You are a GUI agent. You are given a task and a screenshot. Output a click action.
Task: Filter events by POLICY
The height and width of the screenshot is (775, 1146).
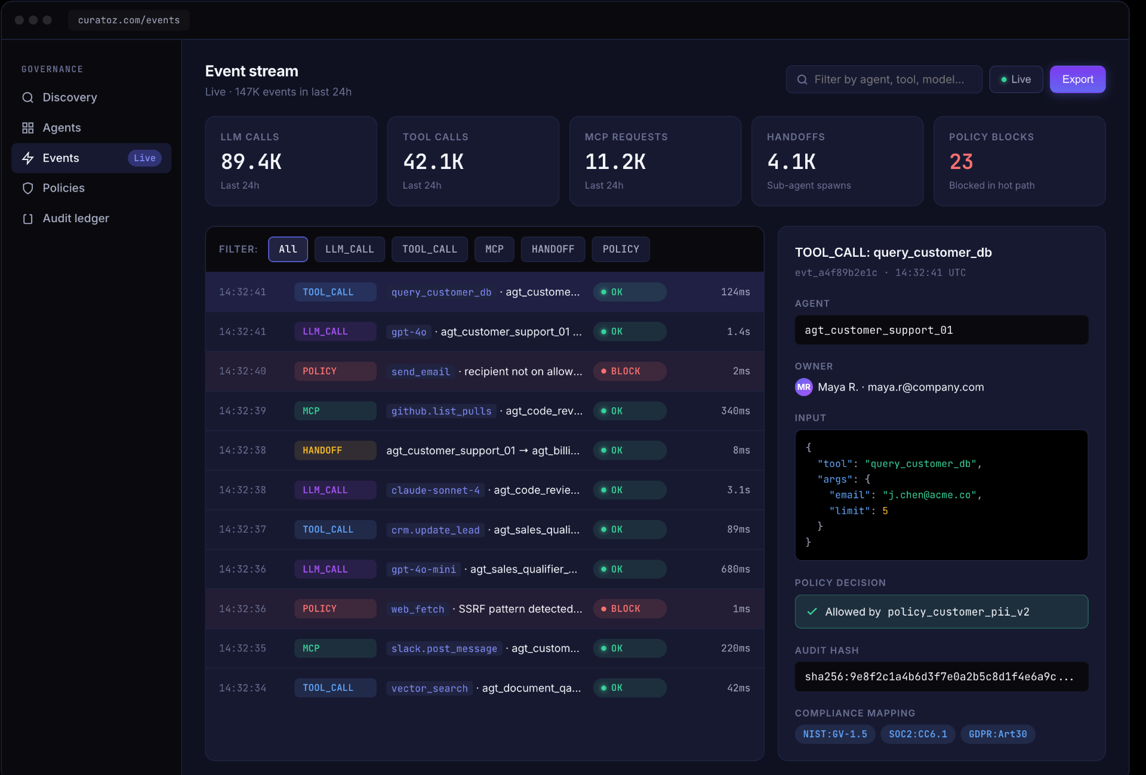621,249
